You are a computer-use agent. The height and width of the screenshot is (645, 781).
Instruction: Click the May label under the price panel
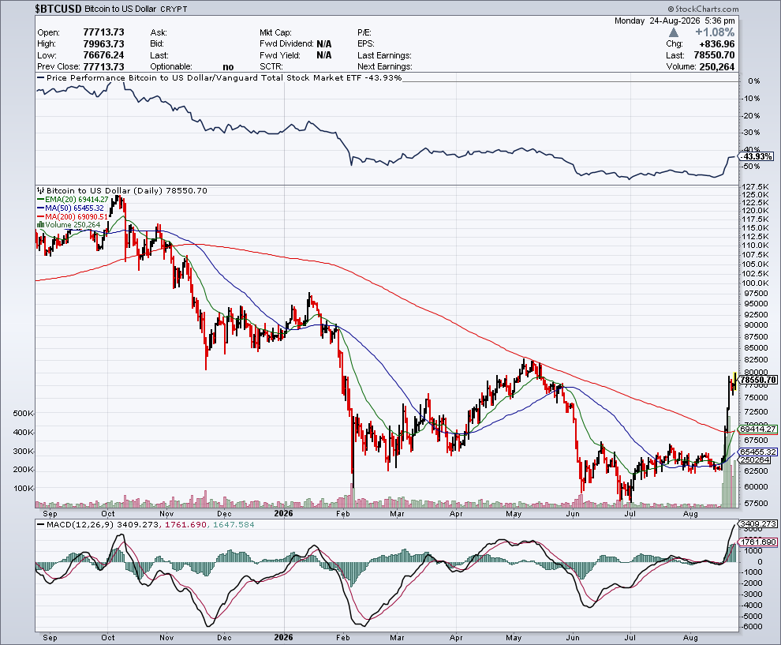514,513
